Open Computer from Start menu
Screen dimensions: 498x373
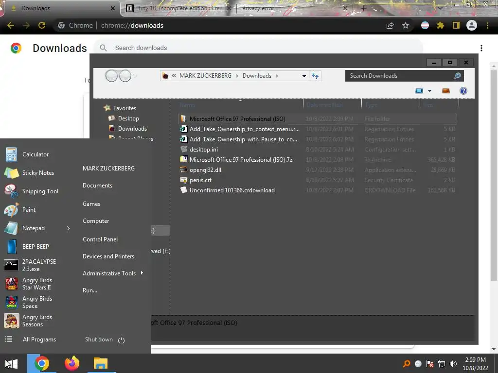coord(96,221)
